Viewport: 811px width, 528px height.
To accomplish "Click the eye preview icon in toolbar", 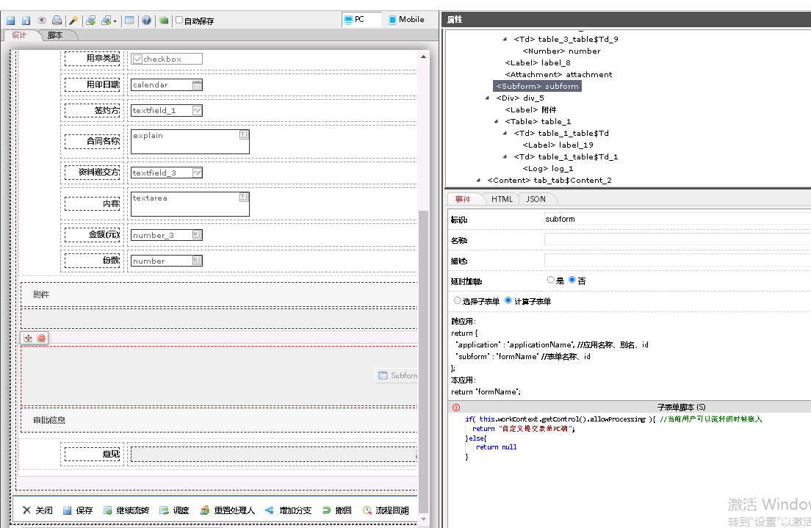I will pos(41,21).
